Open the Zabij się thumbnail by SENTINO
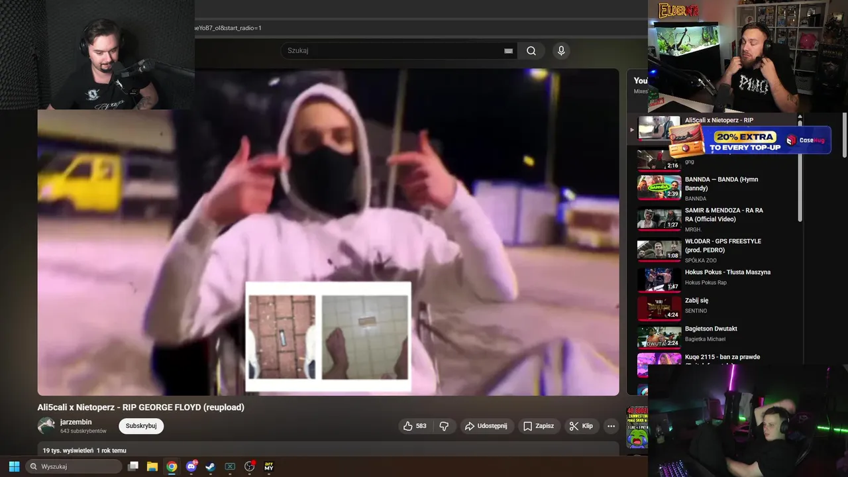The width and height of the screenshot is (848, 477). click(x=659, y=308)
